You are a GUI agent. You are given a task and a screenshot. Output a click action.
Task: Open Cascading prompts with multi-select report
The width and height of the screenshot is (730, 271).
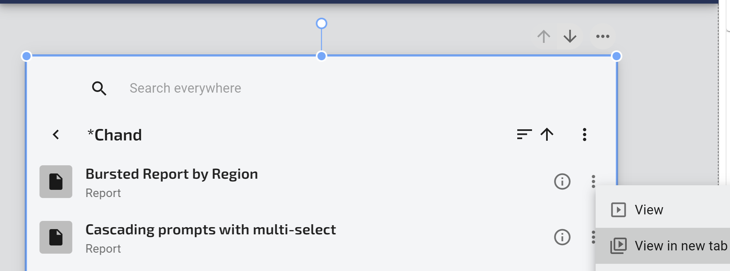(210, 230)
